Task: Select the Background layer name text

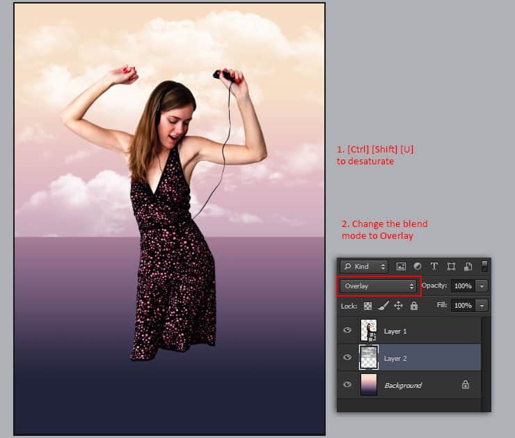Action: point(403,386)
